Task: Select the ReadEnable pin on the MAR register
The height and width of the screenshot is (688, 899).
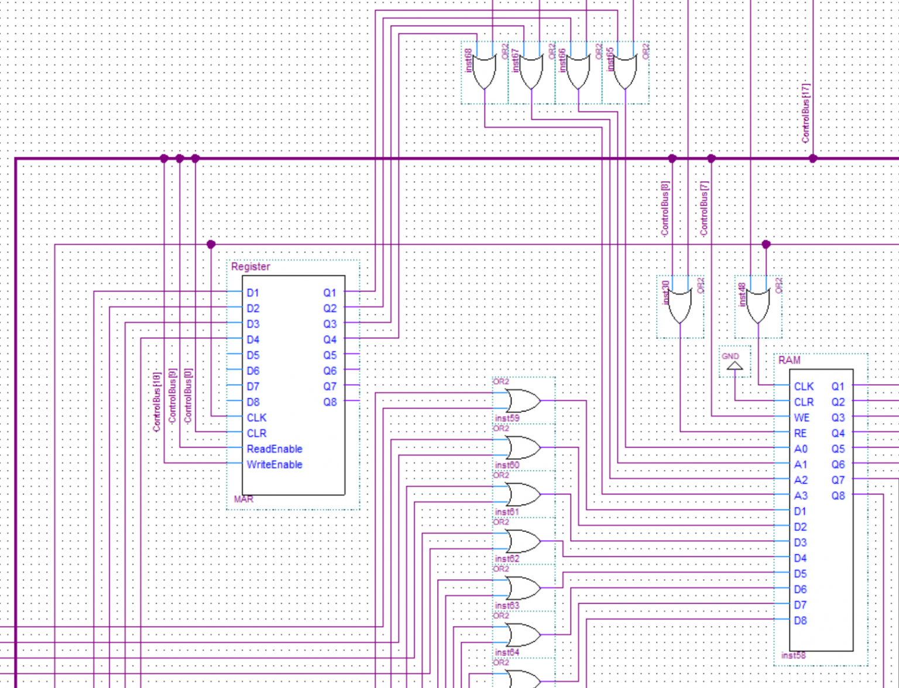Action: pyautogui.click(x=274, y=449)
